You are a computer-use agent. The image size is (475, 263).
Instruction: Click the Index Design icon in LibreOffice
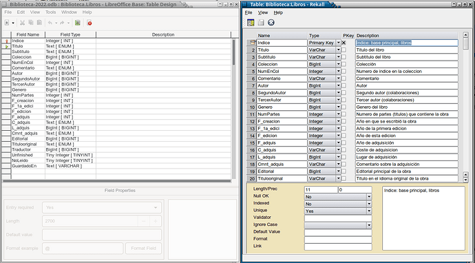[78, 23]
